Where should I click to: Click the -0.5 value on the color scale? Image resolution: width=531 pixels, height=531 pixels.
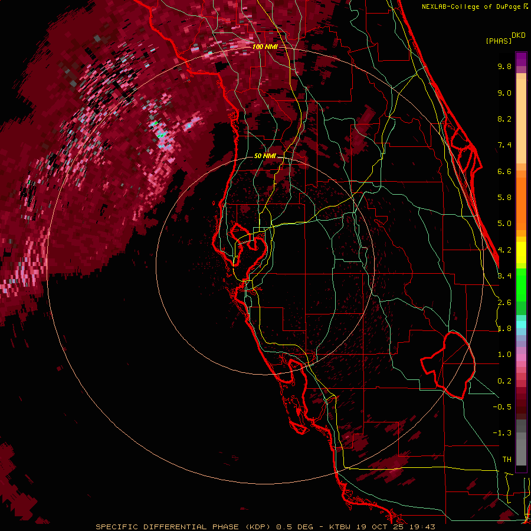pyautogui.click(x=502, y=407)
